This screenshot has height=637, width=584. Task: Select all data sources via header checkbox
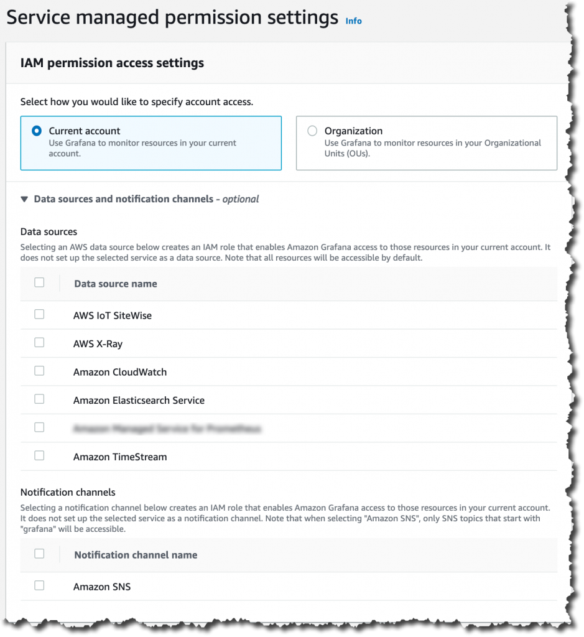[x=39, y=282]
